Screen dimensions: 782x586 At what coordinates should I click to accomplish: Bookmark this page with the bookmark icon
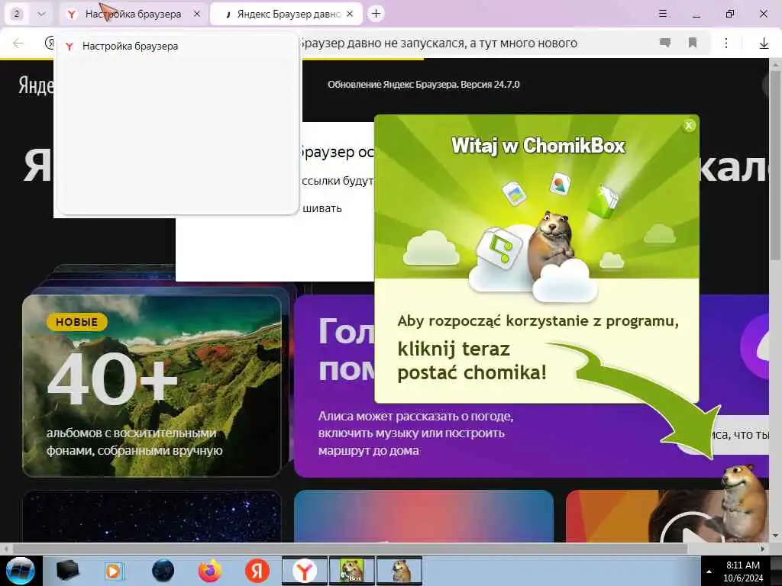[x=692, y=43]
